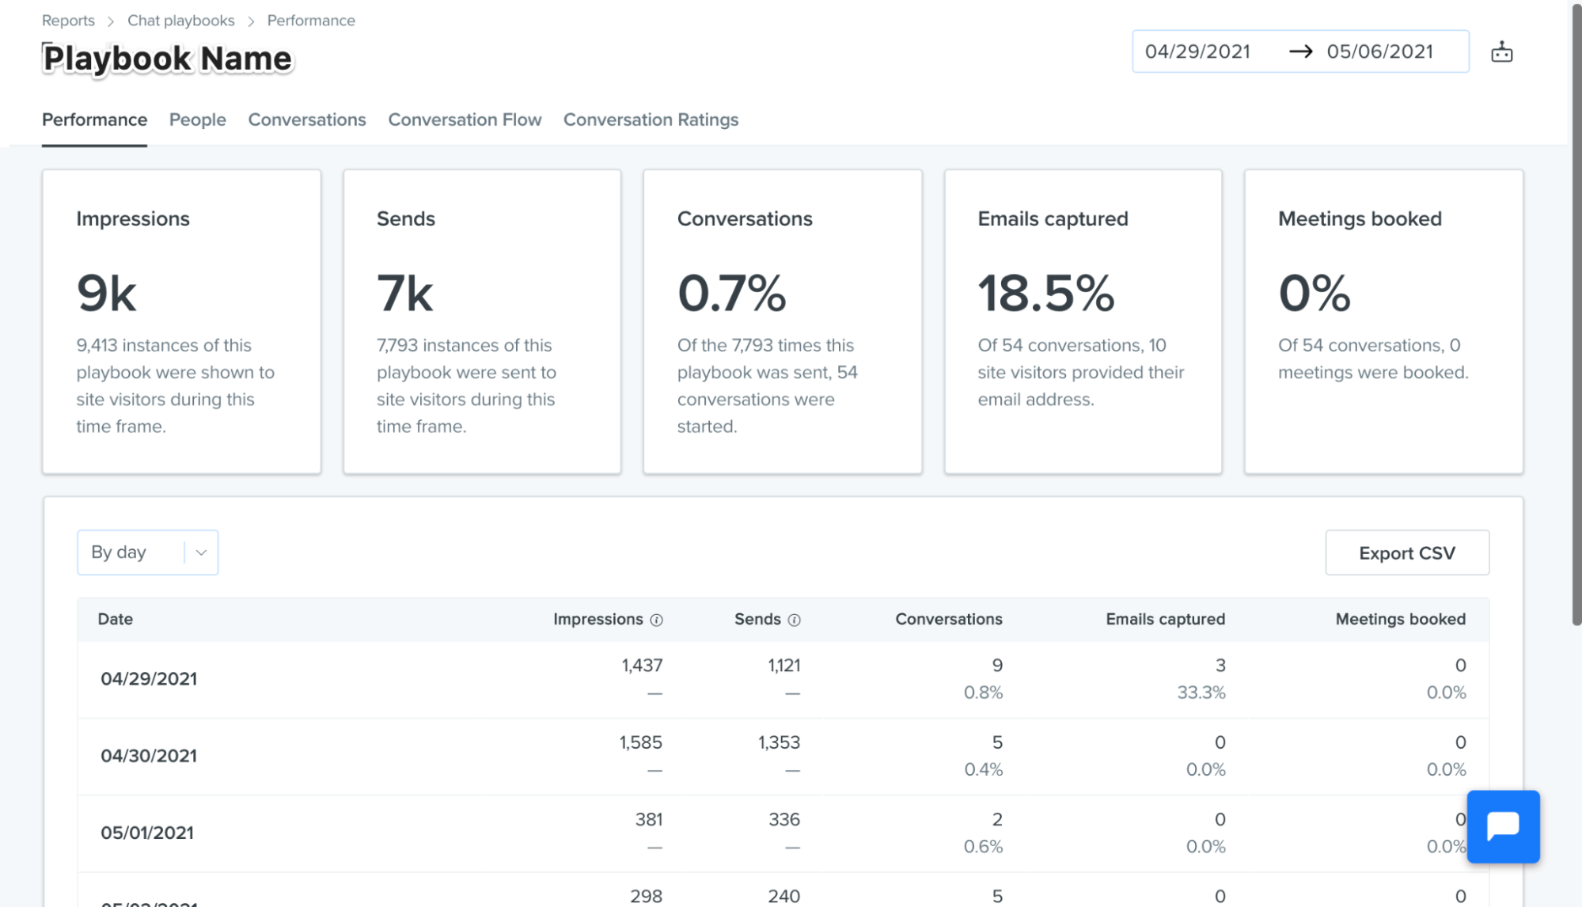The width and height of the screenshot is (1582, 907).
Task: Click the page vertical scrollbar
Action: (1576, 317)
